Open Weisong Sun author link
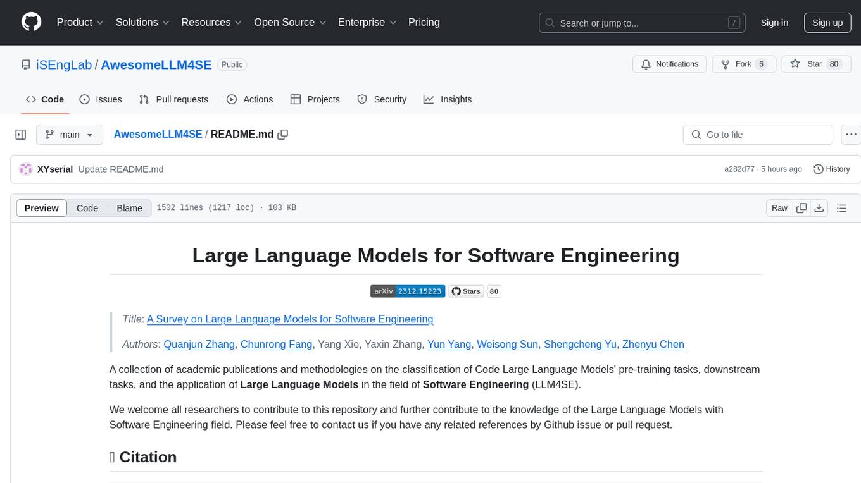Viewport: 861px width, 483px height. pyautogui.click(x=507, y=345)
